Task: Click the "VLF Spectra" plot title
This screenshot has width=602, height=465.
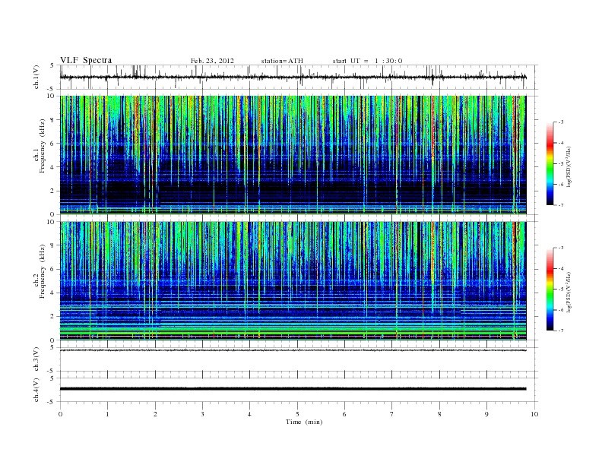Action: (x=86, y=60)
